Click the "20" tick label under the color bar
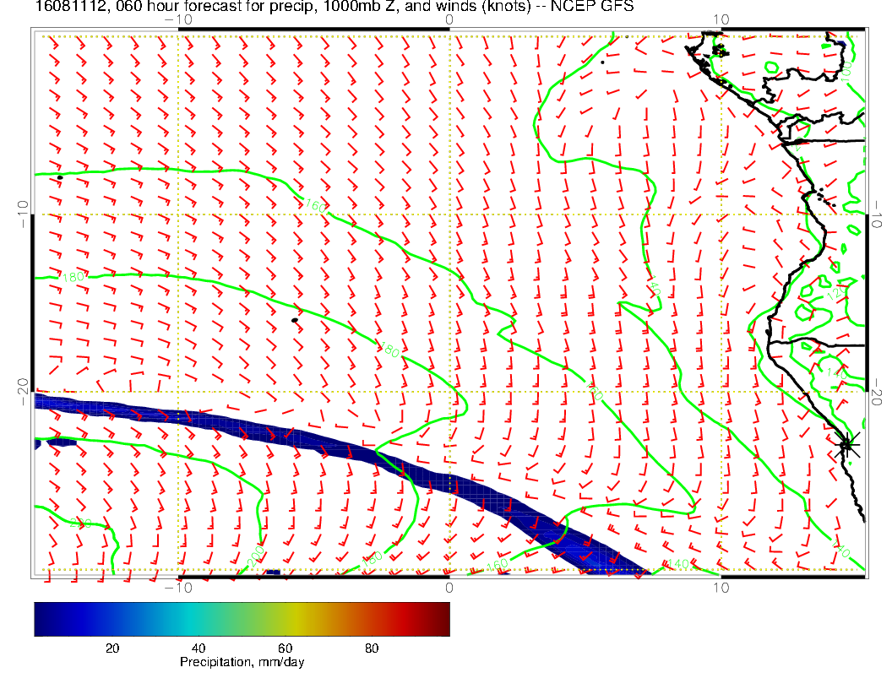Image resolution: width=892 pixels, height=689 pixels. [x=111, y=648]
